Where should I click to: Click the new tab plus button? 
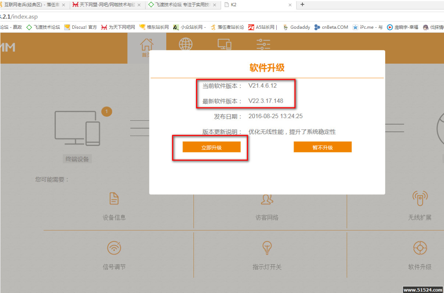[302, 5]
